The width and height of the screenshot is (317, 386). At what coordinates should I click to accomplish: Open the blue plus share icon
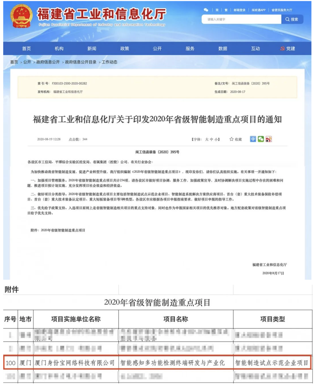point(253,139)
